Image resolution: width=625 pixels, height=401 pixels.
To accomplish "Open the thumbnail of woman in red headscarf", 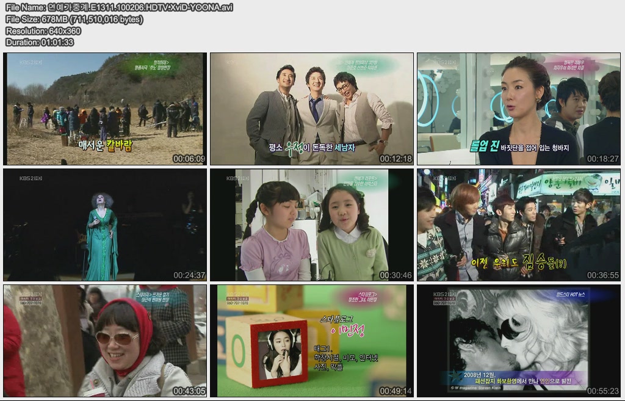I will (105, 341).
